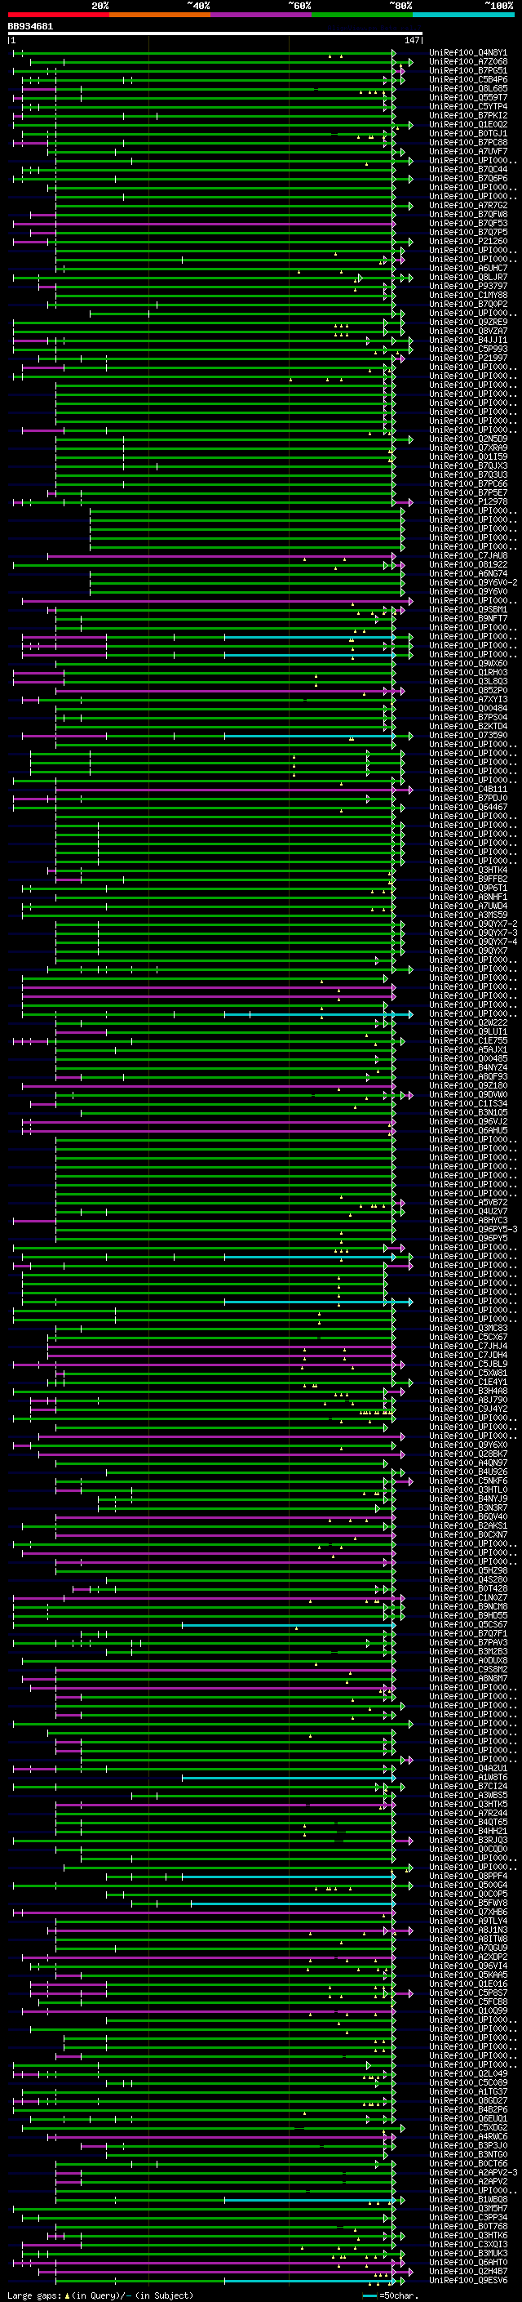Select the UniRef100_A7R7G2 label

[467, 206]
